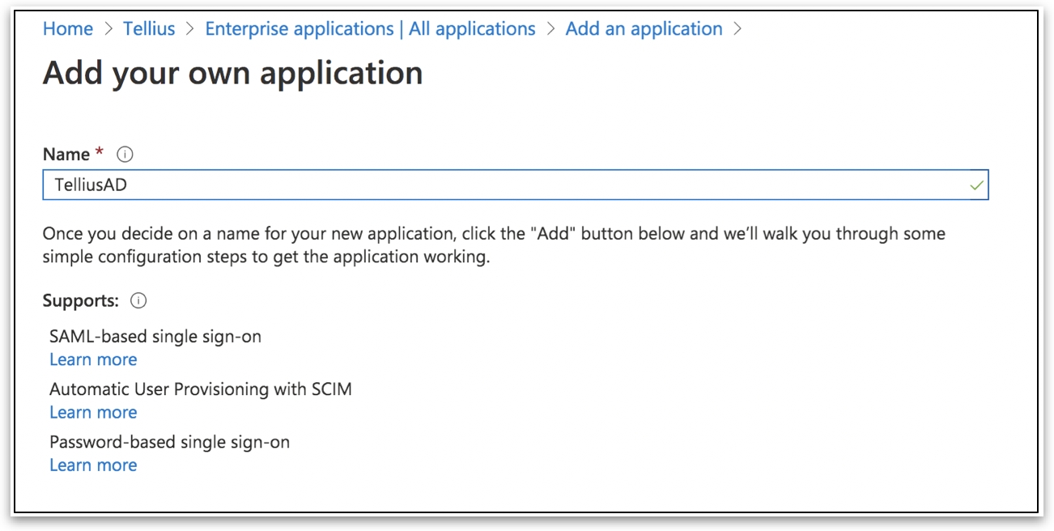Viewport: 1054px width, 531px height.
Task: Click the trailing chevron after Add an application
Action: point(737,29)
